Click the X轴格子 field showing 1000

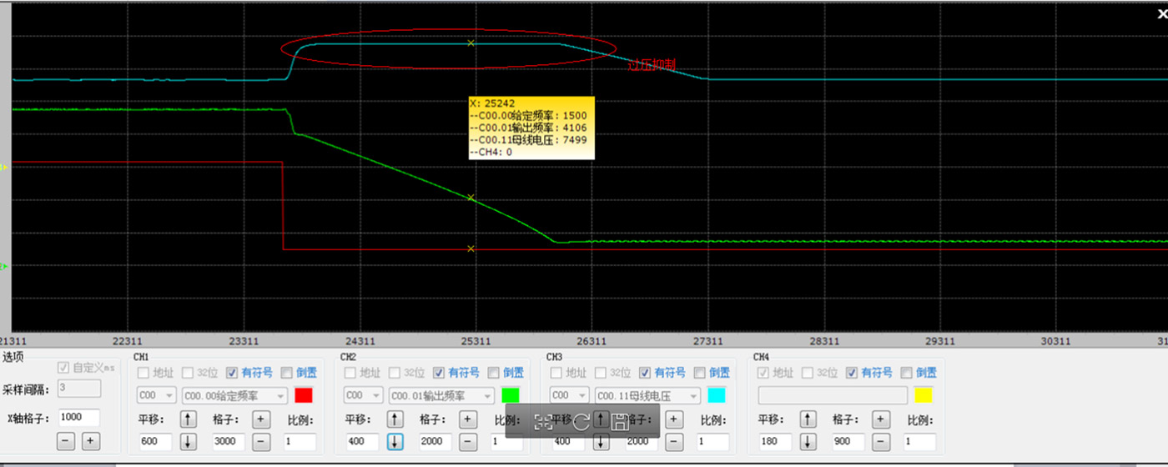click(79, 418)
